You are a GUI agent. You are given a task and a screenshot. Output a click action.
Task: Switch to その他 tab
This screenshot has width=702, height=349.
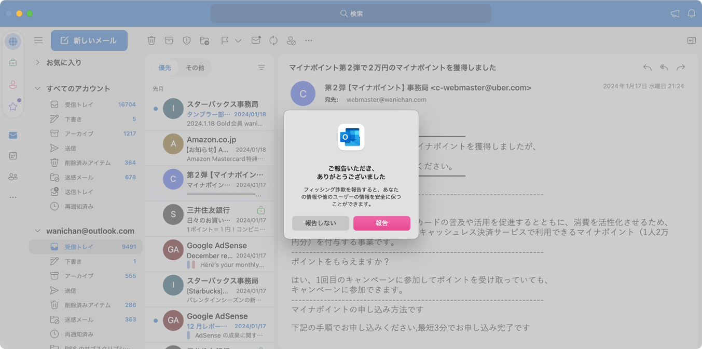tap(195, 68)
